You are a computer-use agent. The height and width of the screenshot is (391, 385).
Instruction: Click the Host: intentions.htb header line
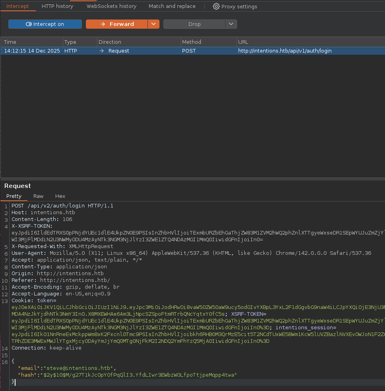pyautogui.click(x=43, y=213)
